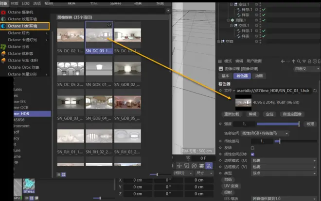Open the 对象 menu
The width and height of the screenshot is (321, 201).
tap(3, 3)
